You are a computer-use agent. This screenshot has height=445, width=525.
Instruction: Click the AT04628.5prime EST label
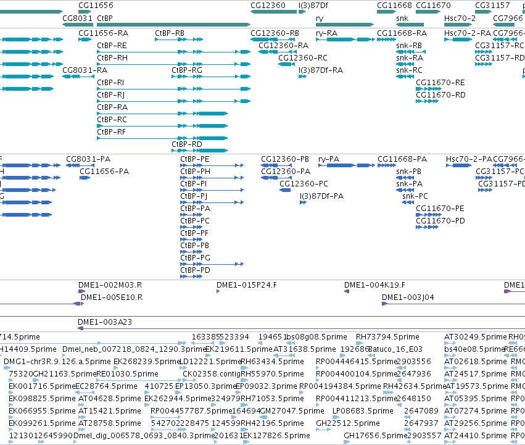[x=109, y=399]
